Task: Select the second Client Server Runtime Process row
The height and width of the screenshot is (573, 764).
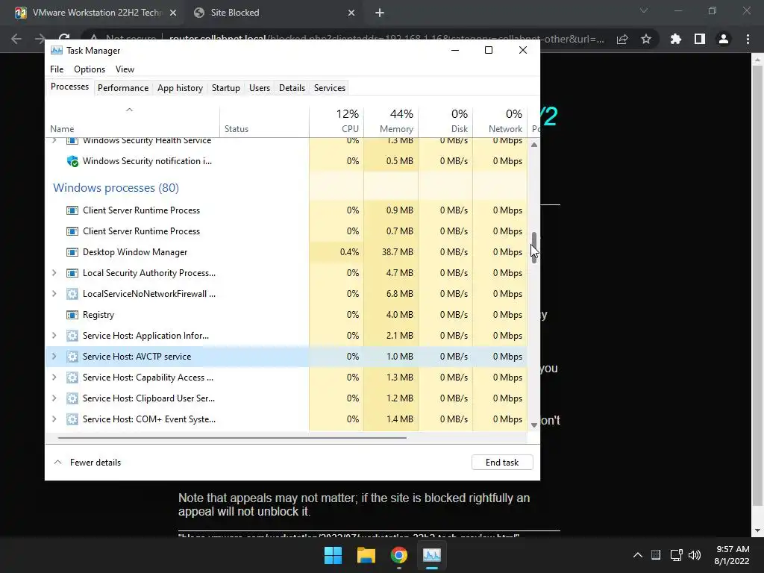Action: (x=286, y=231)
